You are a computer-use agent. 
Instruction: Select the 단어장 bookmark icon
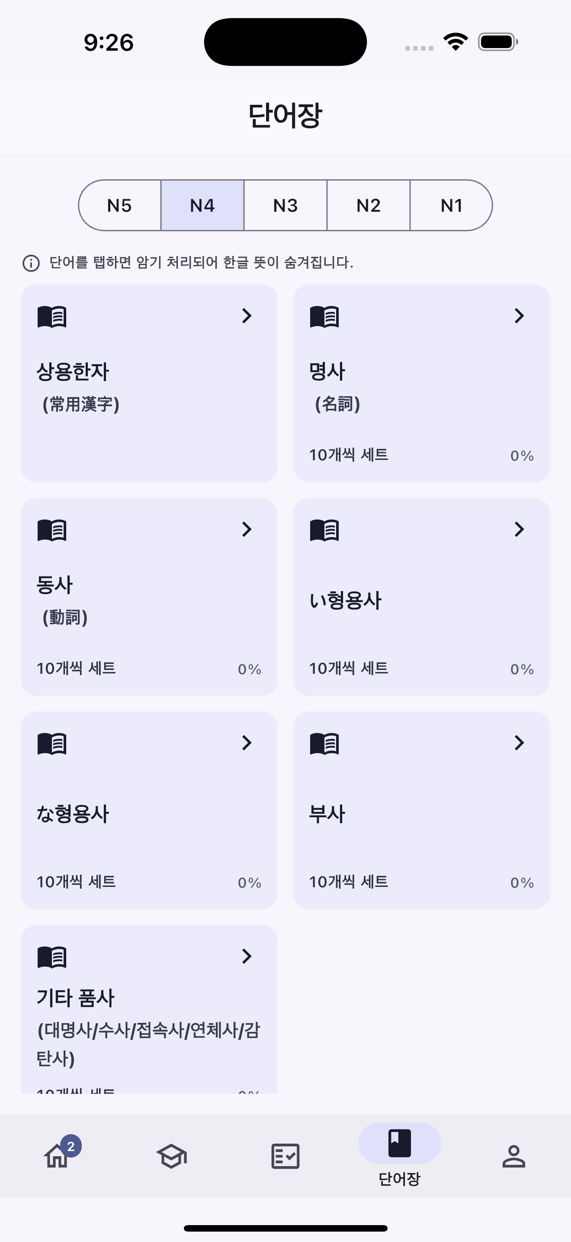(400, 1143)
